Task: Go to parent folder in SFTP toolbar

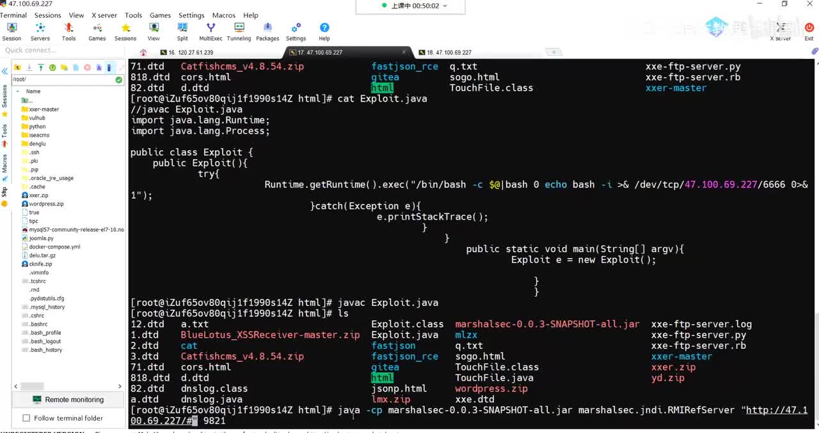Action: point(17,67)
